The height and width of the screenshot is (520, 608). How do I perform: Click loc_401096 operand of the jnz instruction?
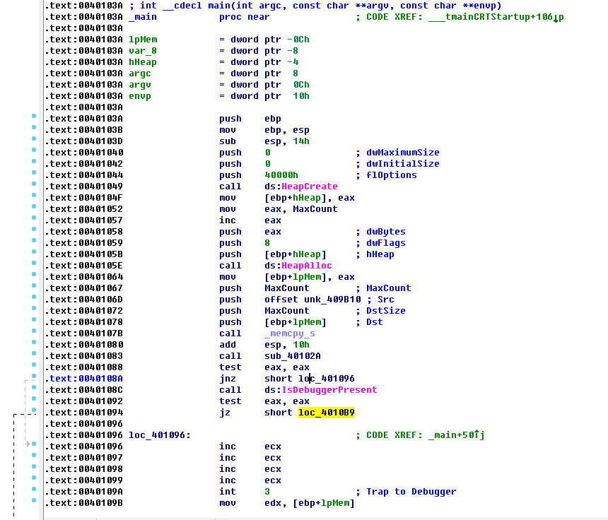(x=327, y=379)
